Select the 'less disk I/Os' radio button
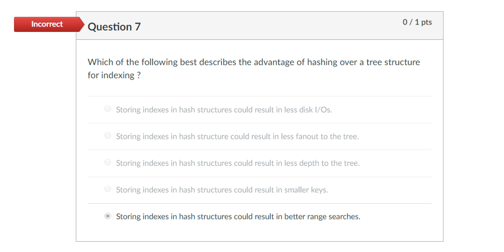 click(108, 109)
